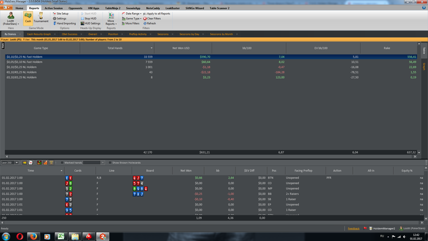Click Stop HUD
The width and height of the screenshot is (428, 241).
coord(89,18)
